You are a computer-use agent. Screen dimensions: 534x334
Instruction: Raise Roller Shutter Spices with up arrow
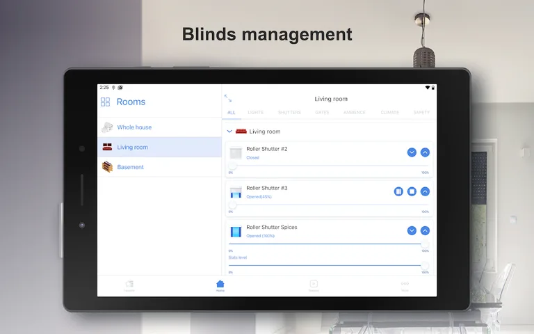[425, 231]
